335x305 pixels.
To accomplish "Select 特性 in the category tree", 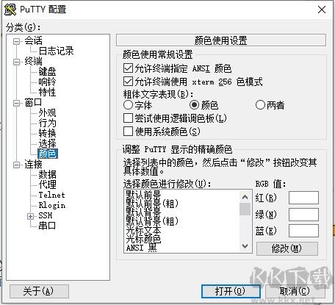I will [x=47, y=92].
